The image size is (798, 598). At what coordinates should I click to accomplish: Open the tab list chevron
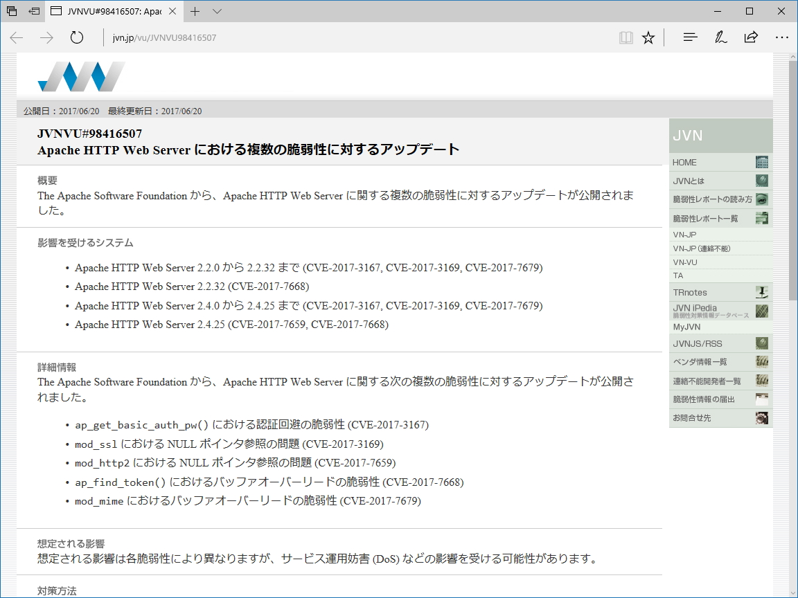(x=217, y=11)
